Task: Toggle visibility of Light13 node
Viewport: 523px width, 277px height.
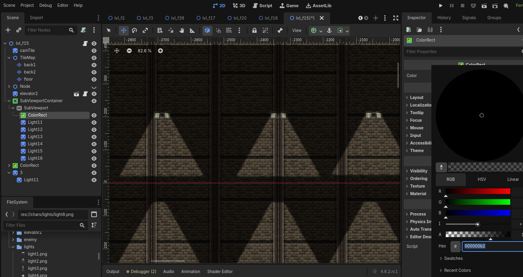Action: coord(94,137)
